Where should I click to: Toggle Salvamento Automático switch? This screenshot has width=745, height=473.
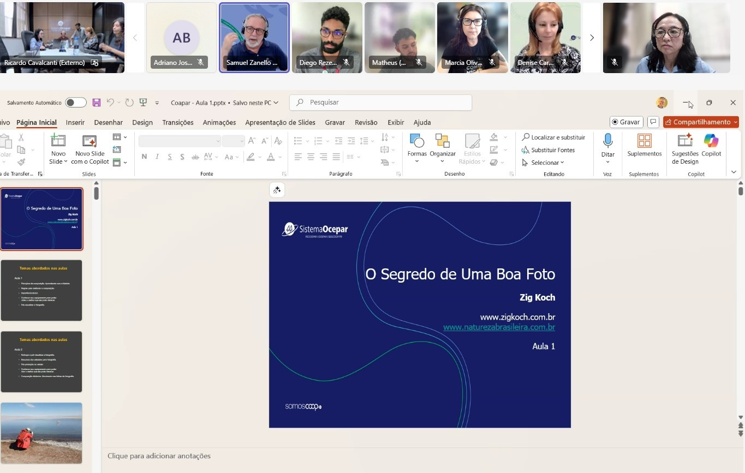pyautogui.click(x=76, y=103)
